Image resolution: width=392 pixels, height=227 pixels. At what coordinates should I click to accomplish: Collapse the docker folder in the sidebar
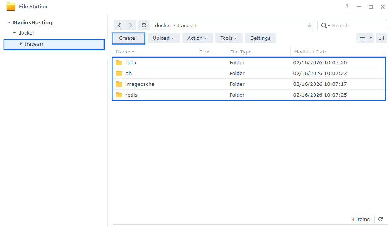click(15, 33)
